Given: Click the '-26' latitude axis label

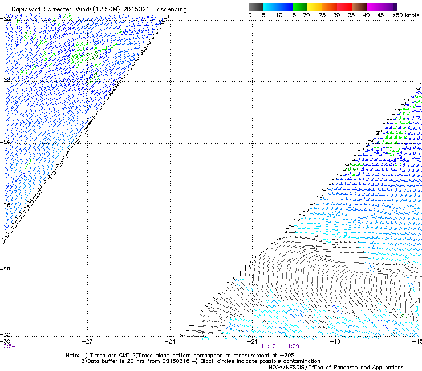Looking at the screenshot, I should pos(5,205).
